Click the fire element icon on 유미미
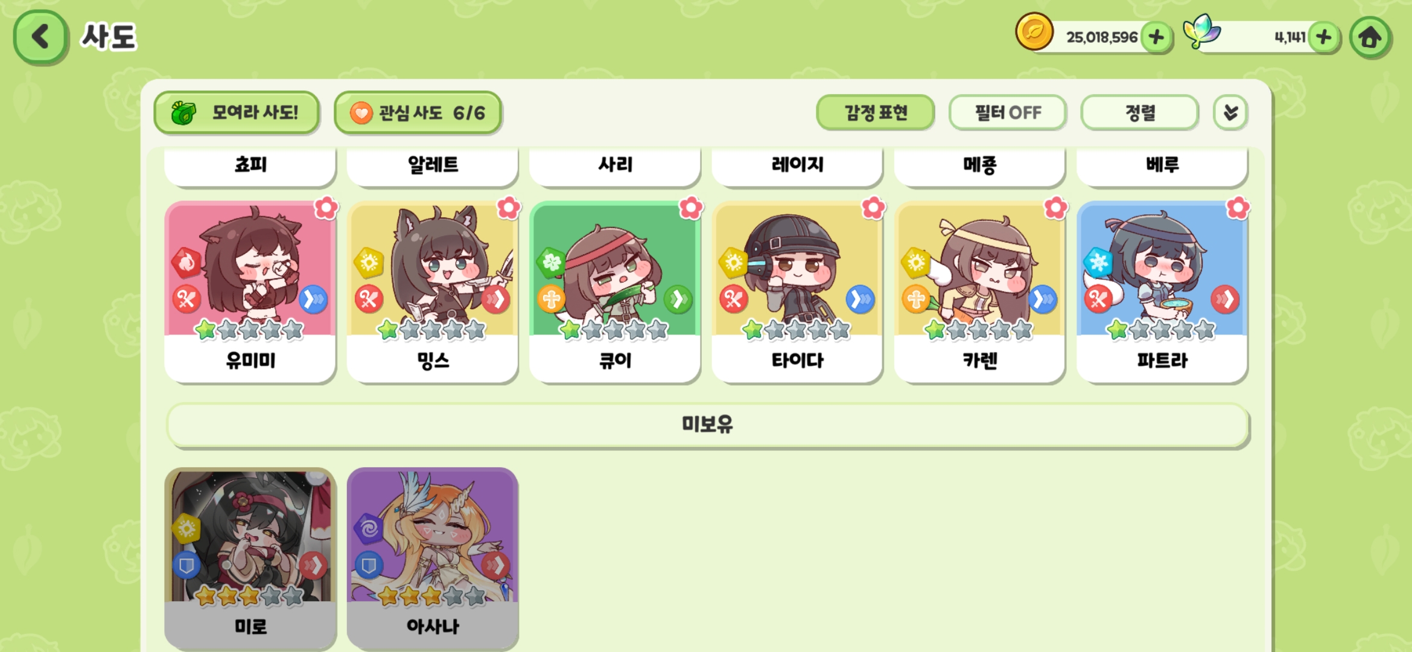This screenshot has height=652, width=1412. click(x=186, y=263)
